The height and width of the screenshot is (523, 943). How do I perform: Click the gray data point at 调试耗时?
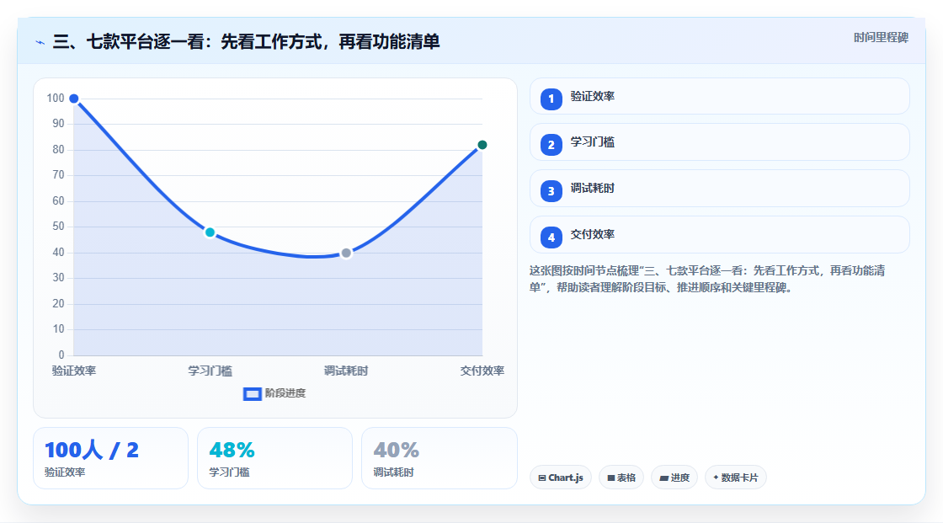[x=346, y=253]
